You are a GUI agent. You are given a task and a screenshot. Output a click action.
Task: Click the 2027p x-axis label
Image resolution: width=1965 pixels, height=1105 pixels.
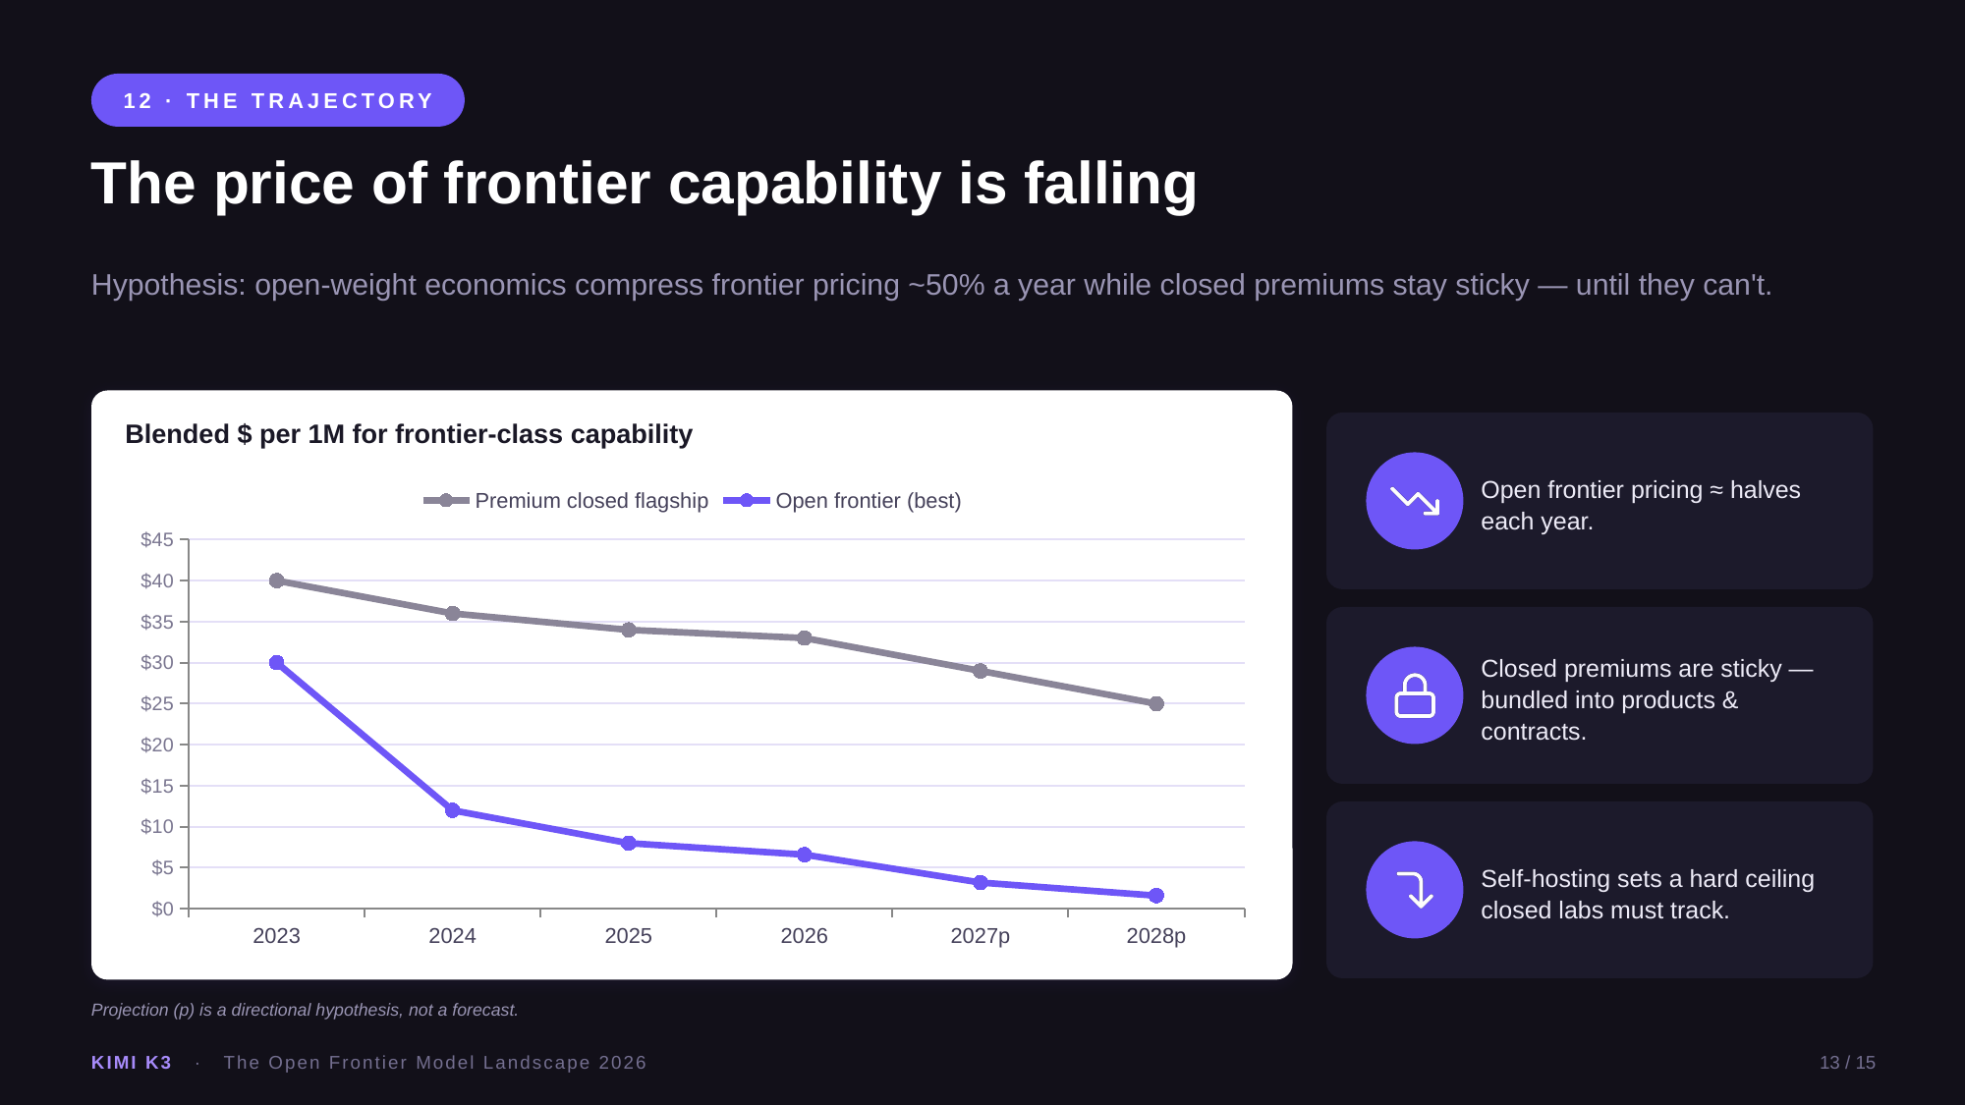(980, 936)
